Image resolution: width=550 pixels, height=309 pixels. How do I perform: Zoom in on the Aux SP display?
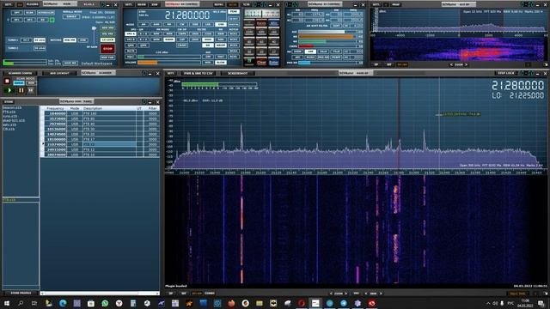click(x=466, y=65)
